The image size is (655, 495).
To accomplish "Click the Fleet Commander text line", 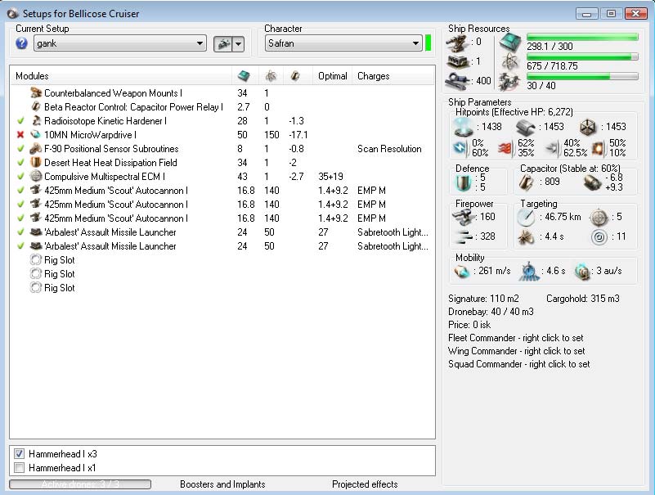I will coord(516,338).
